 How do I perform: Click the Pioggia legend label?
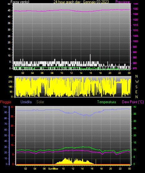tap(6, 102)
